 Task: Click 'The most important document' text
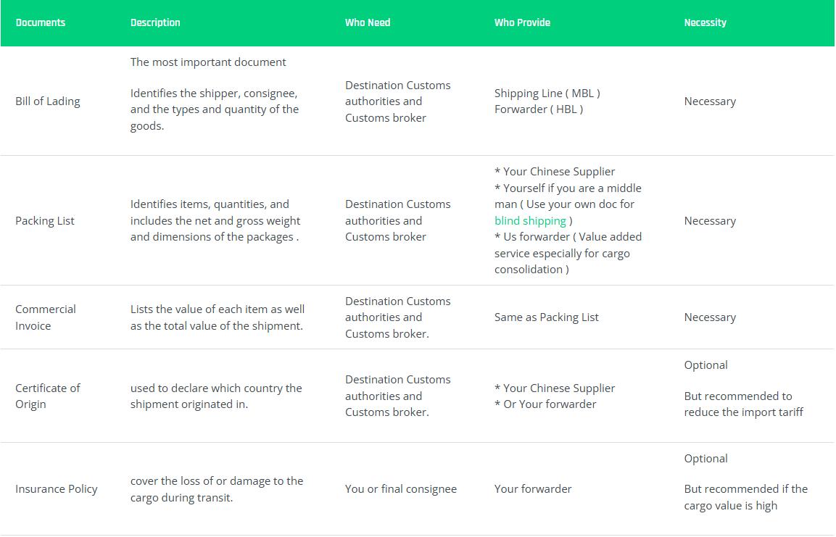[208, 62]
